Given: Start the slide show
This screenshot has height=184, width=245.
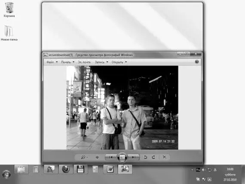Looking at the screenshot, I should pos(122,157).
